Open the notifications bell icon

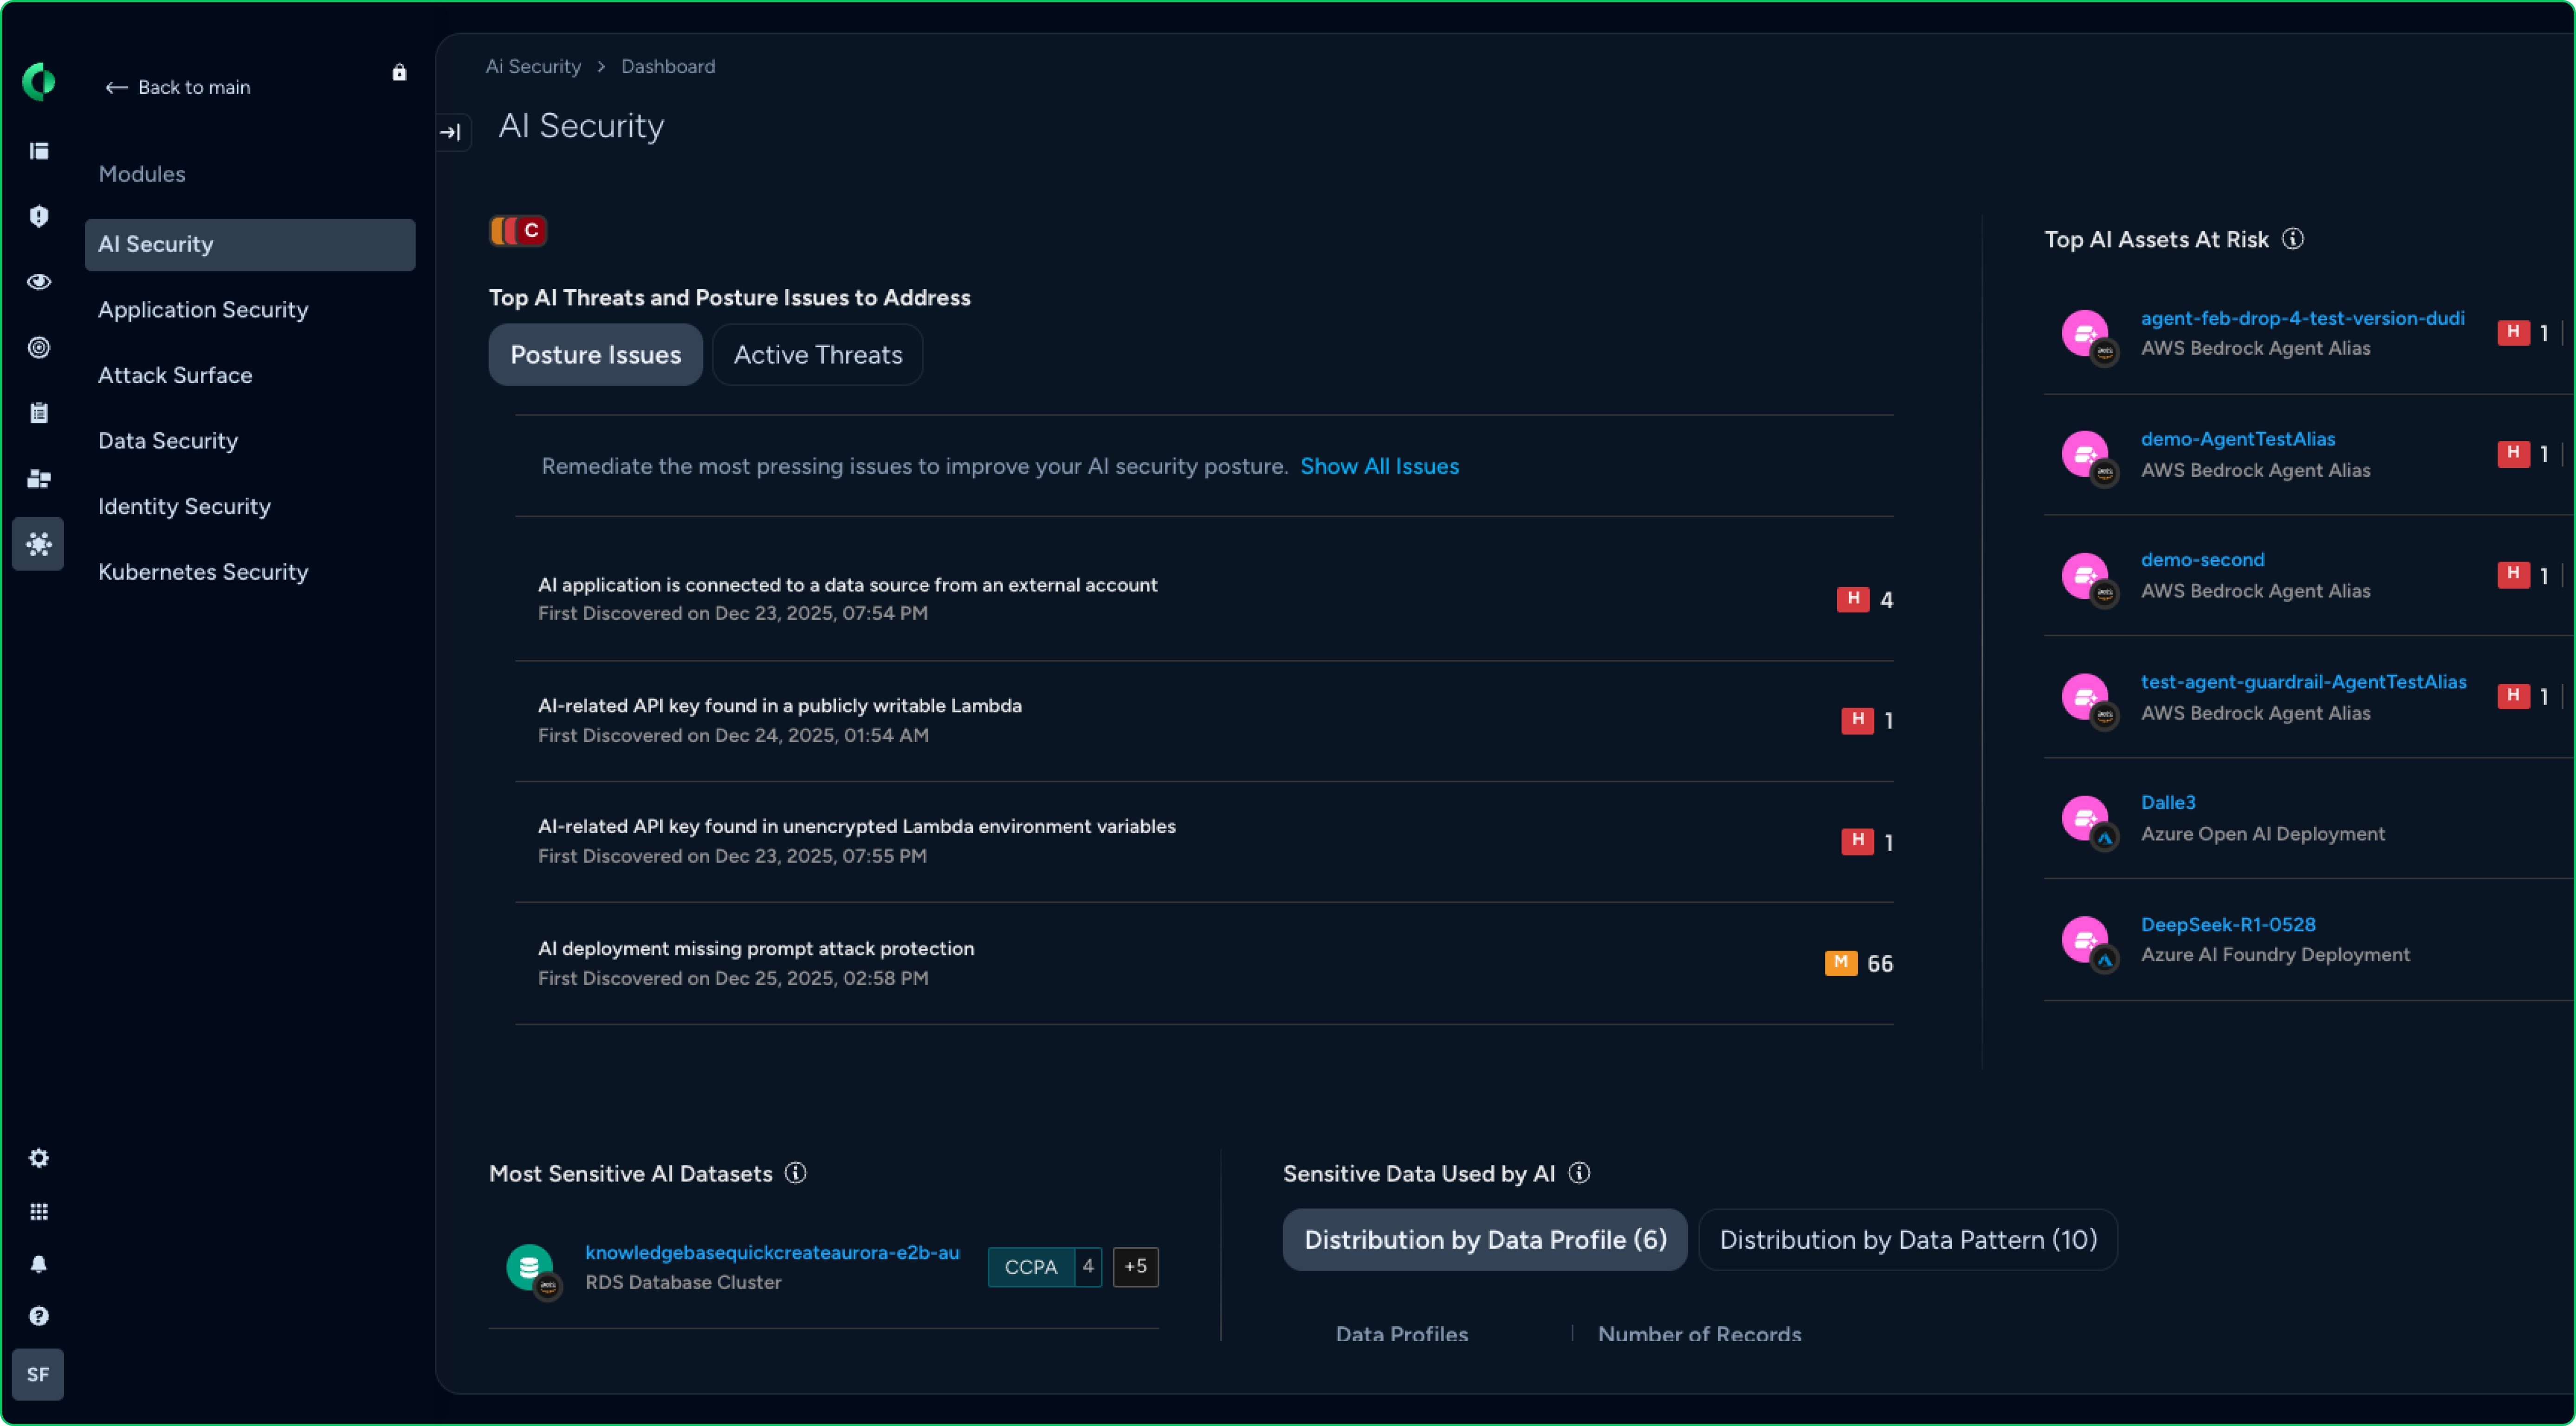[x=39, y=1264]
